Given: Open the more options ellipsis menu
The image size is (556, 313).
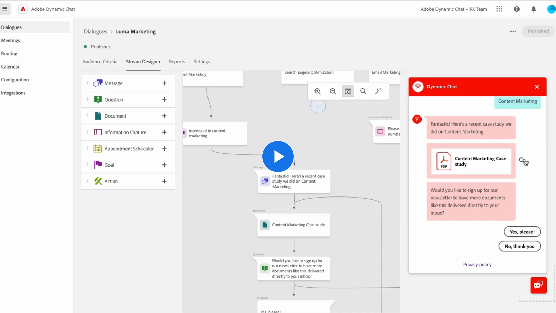Looking at the screenshot, I should click(x=513, y=31).
